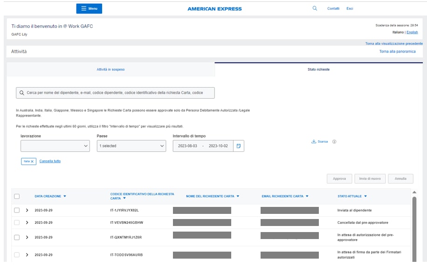Remove the Italia filter chip
The width and height of the screenshot is (427, 267).
[33, 161]
